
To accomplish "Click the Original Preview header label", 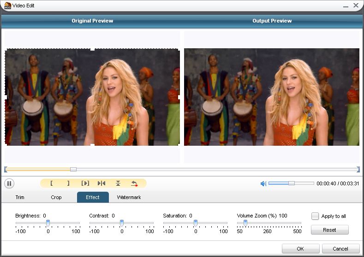I will [x=92, y=21].
